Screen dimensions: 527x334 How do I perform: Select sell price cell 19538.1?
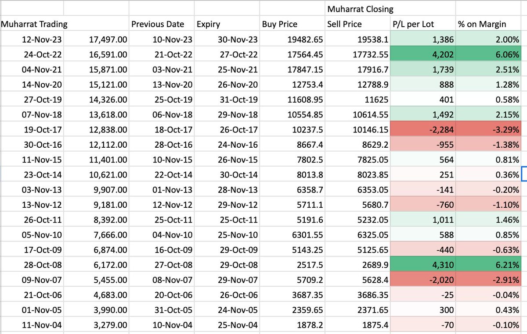coord(357,39)
